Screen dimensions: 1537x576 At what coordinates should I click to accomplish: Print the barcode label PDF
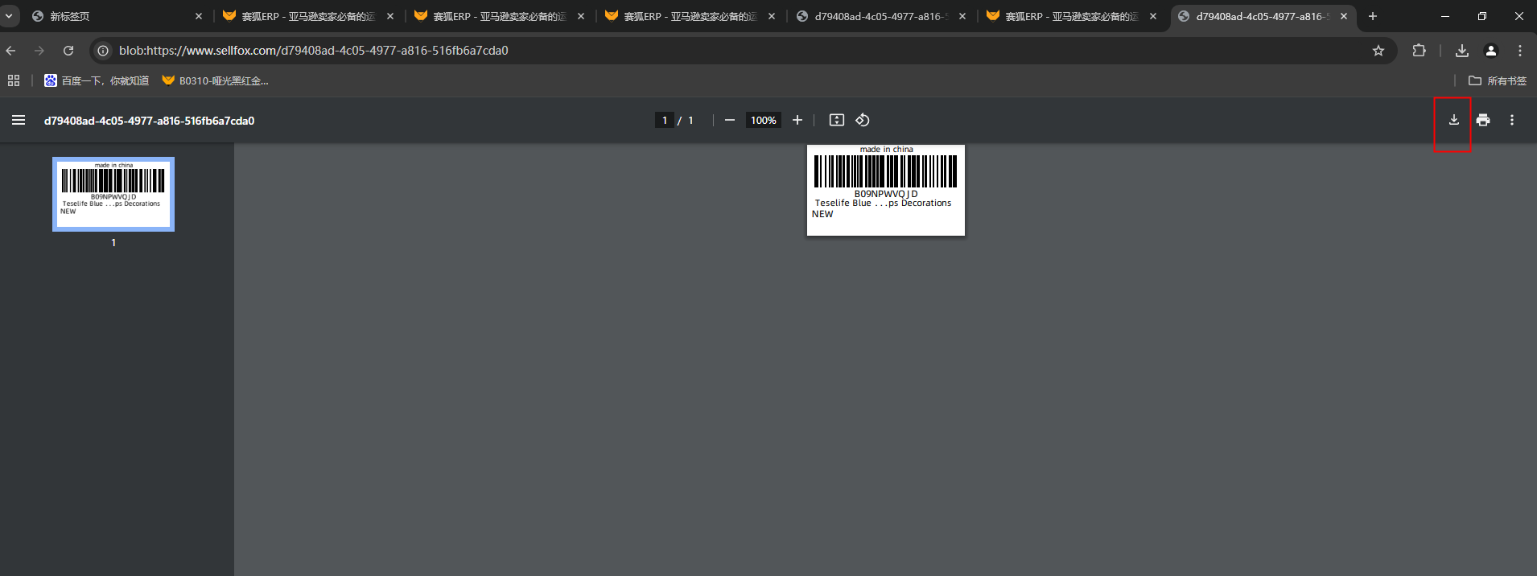click(1483, 121)
